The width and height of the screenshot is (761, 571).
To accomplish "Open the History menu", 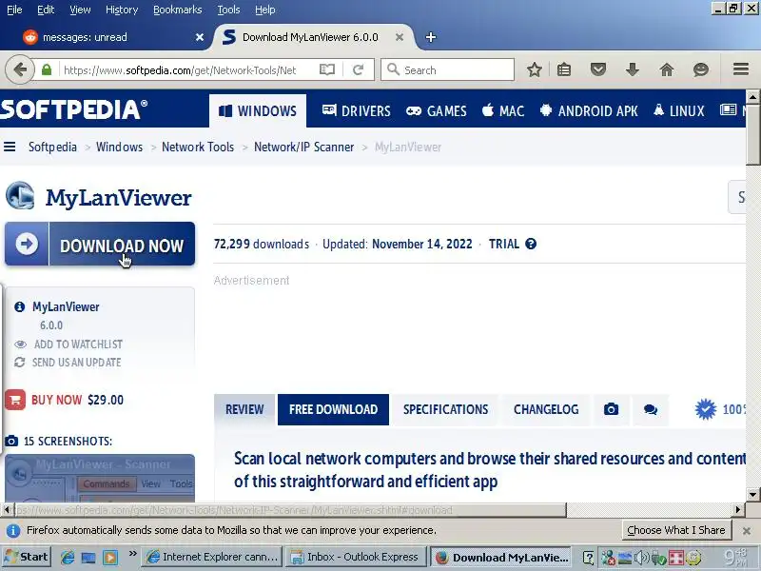I will click(122, 10).
